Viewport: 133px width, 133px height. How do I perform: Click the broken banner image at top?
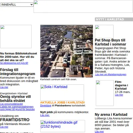tap(83, 6)
